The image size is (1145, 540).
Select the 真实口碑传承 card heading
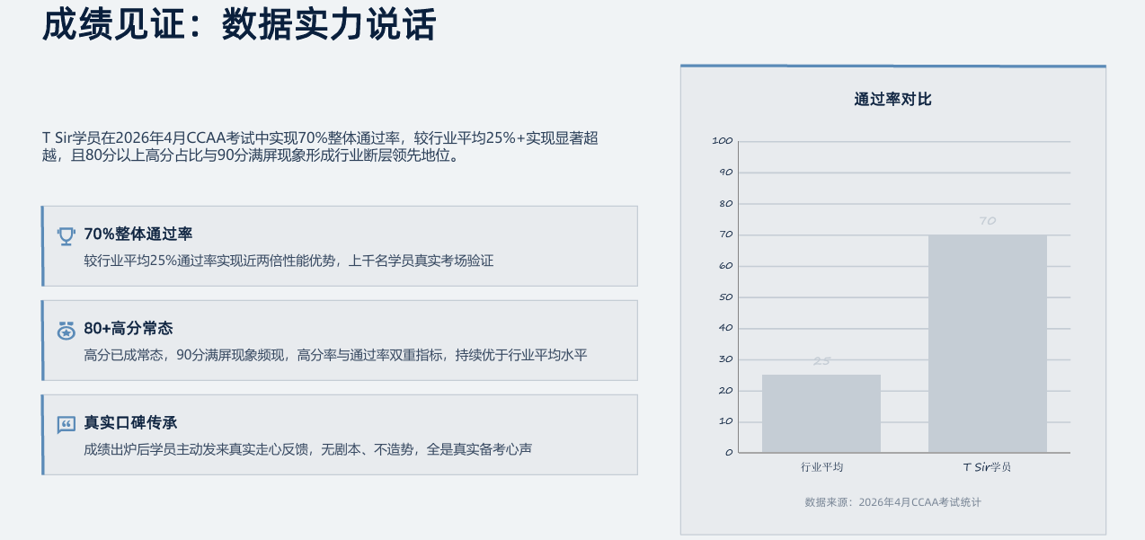[130, 423]
